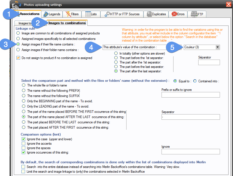The height and width of the screenshot is (176, 233).
Task: Click the Legends pencil icon
Action: (x=46, y=14)
